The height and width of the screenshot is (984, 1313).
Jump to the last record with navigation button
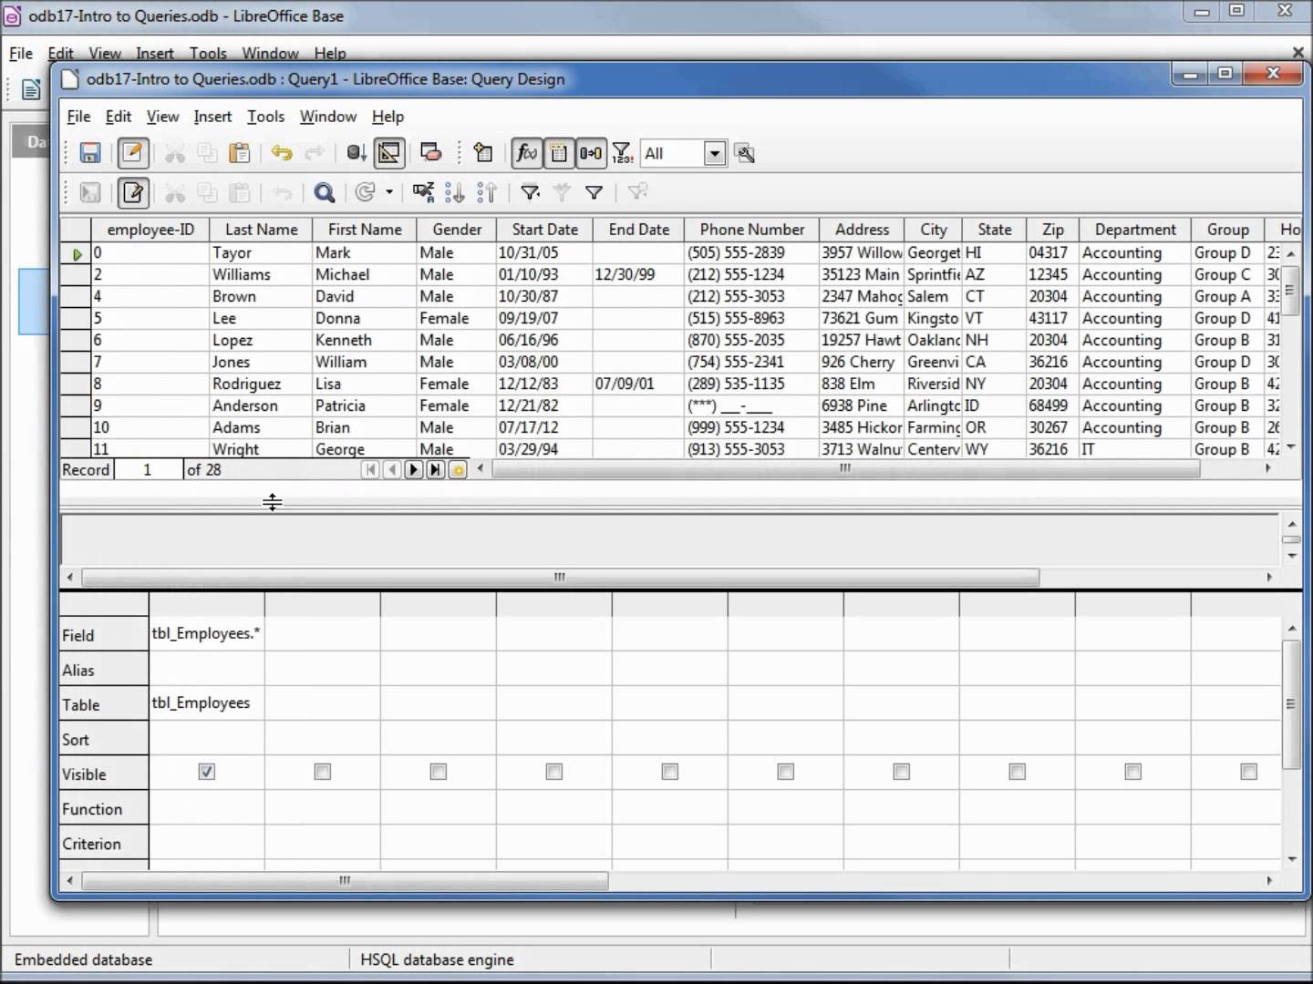(436, 469)
